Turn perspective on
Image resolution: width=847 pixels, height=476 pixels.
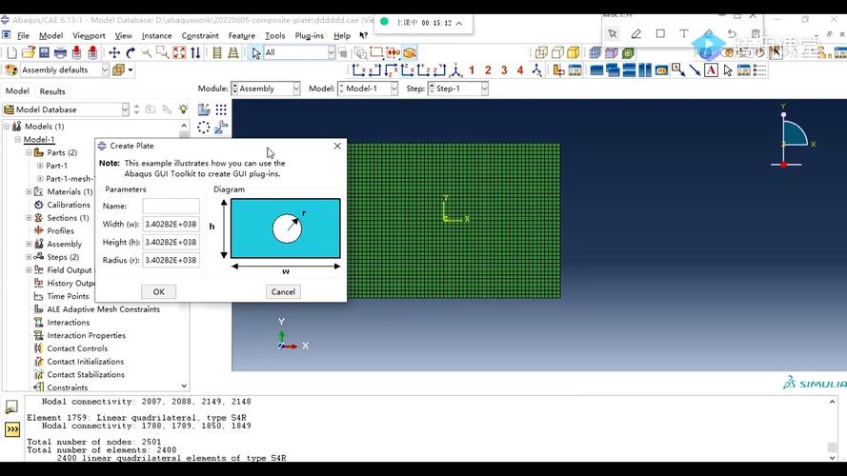(233, 53)
